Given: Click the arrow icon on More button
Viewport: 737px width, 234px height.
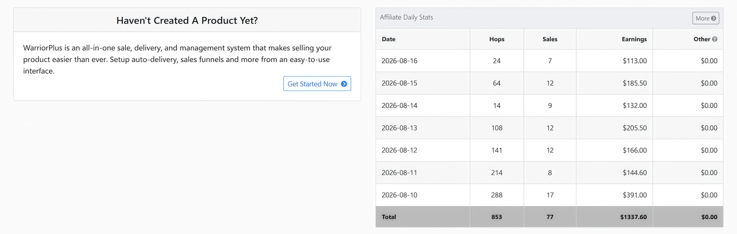Looking at the screenshot, I should [714, 18].
